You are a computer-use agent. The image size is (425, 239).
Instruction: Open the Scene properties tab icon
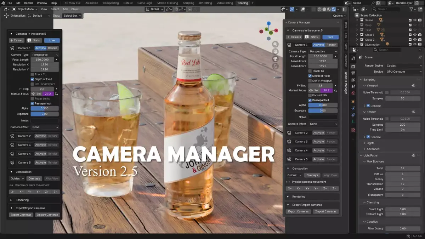point(353,87)
